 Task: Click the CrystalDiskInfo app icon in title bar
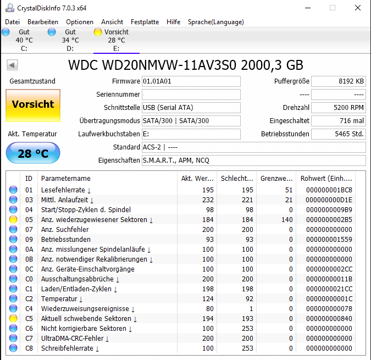10,8
